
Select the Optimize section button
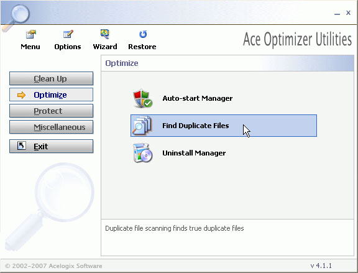point(52,95)
